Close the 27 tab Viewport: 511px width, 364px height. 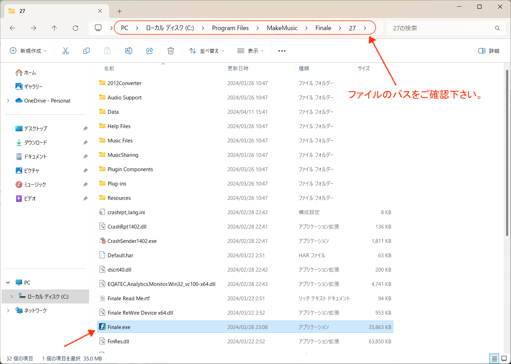(x=100, y=11)
